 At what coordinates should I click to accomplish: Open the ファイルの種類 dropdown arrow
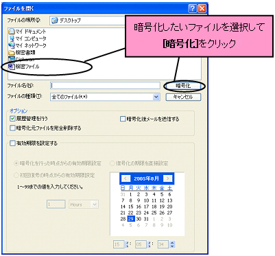156,97
